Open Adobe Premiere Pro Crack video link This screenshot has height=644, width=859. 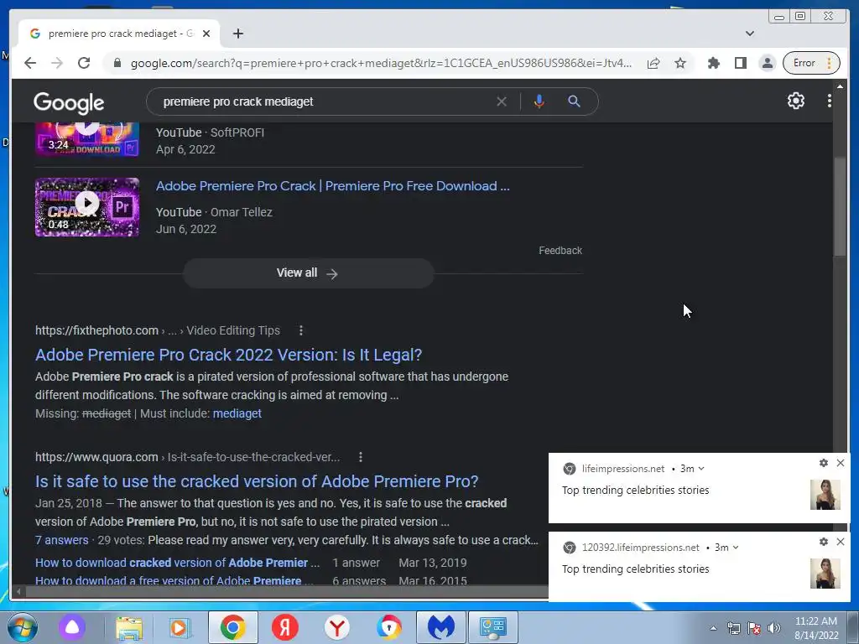pyautogui.click(x=332, y=185)
